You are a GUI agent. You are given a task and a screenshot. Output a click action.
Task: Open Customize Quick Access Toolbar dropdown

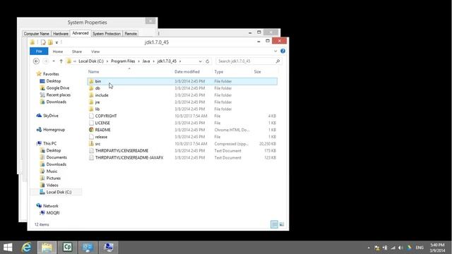[56, 42]
